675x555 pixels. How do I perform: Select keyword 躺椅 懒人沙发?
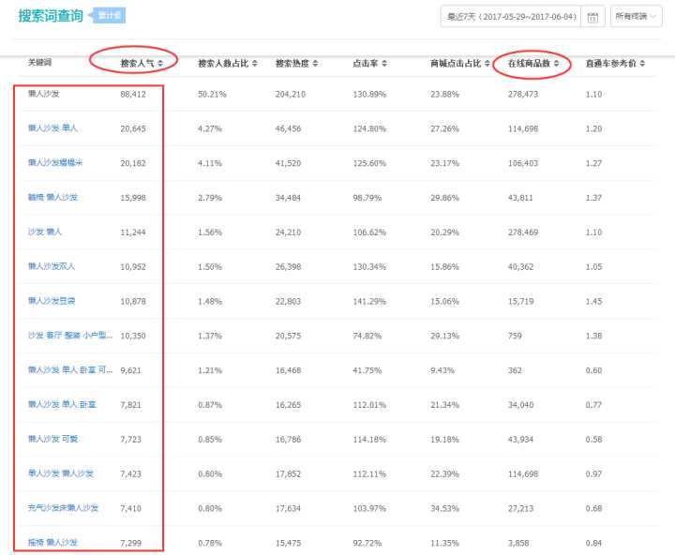[52, 197]
